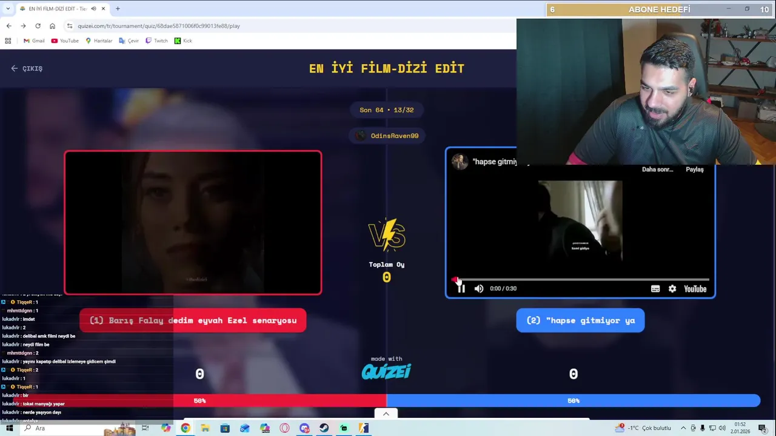Open the Gmail bookmark
776x436 pixels.
[x=34, y=41]
